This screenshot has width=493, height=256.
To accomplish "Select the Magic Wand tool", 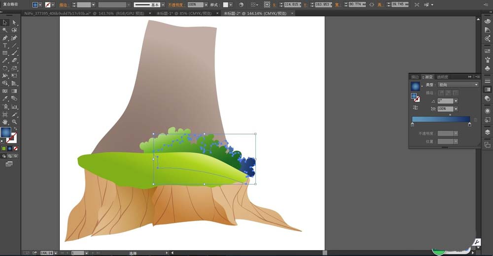I will 5,30.
